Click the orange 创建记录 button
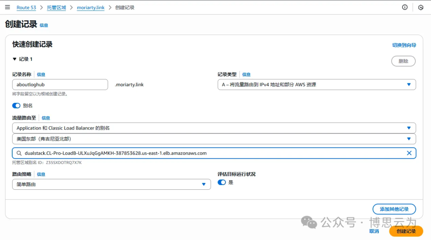 pos(406,231)
